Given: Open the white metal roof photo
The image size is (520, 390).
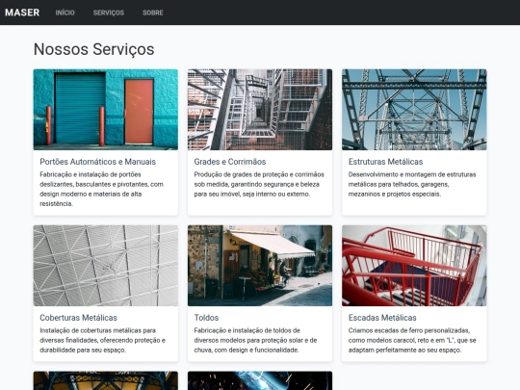Looking at the screenshot, I should pos(106,266).
